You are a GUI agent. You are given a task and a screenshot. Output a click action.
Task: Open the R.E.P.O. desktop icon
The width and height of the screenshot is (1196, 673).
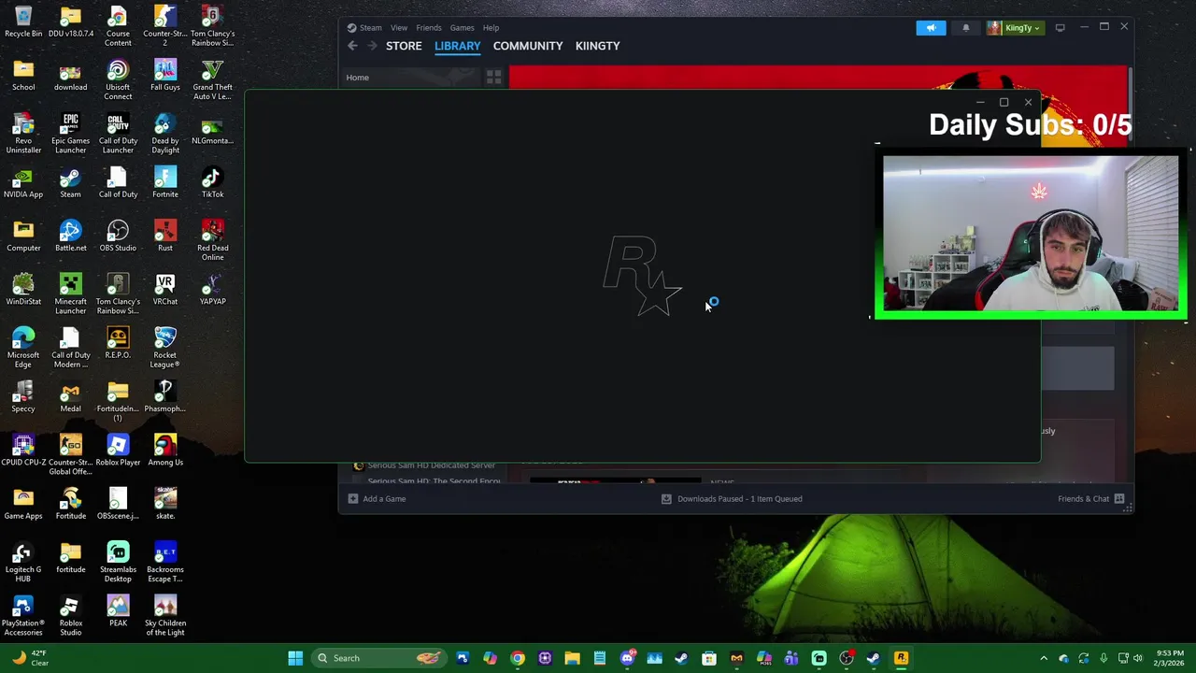click(x=118, y=342)
